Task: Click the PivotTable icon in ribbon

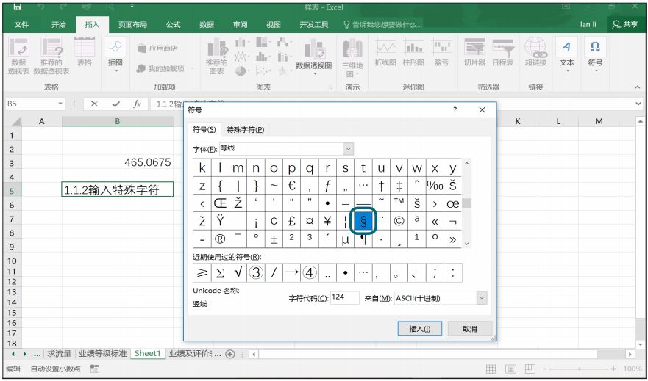Action: (x=18, y=56)
